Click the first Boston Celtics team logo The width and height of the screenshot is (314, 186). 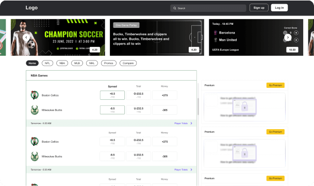pos(35,95)
